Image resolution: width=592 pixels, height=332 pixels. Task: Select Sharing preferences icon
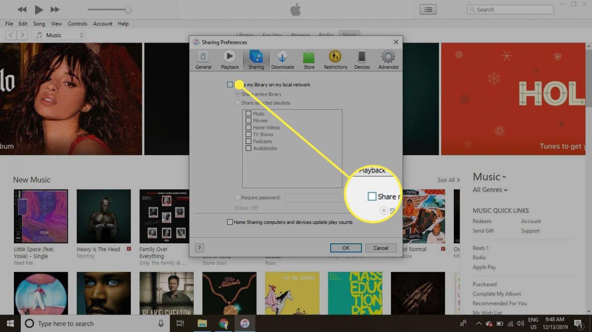click(256, 60)
